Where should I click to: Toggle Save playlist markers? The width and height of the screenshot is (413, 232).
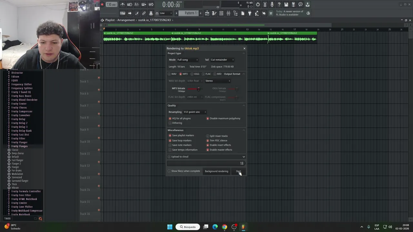coord(181,135)
